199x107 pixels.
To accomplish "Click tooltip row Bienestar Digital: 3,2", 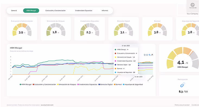I will point(123,65).
